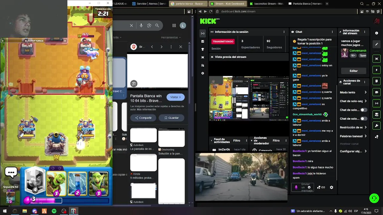Open the Chat panel options menu

pyautogui.click(x=332, y=32)
